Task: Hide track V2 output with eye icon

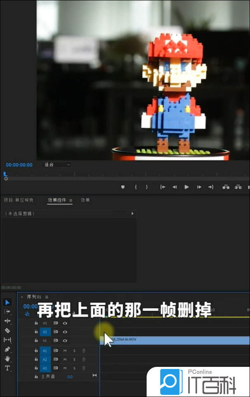Action: pos(65,332)
